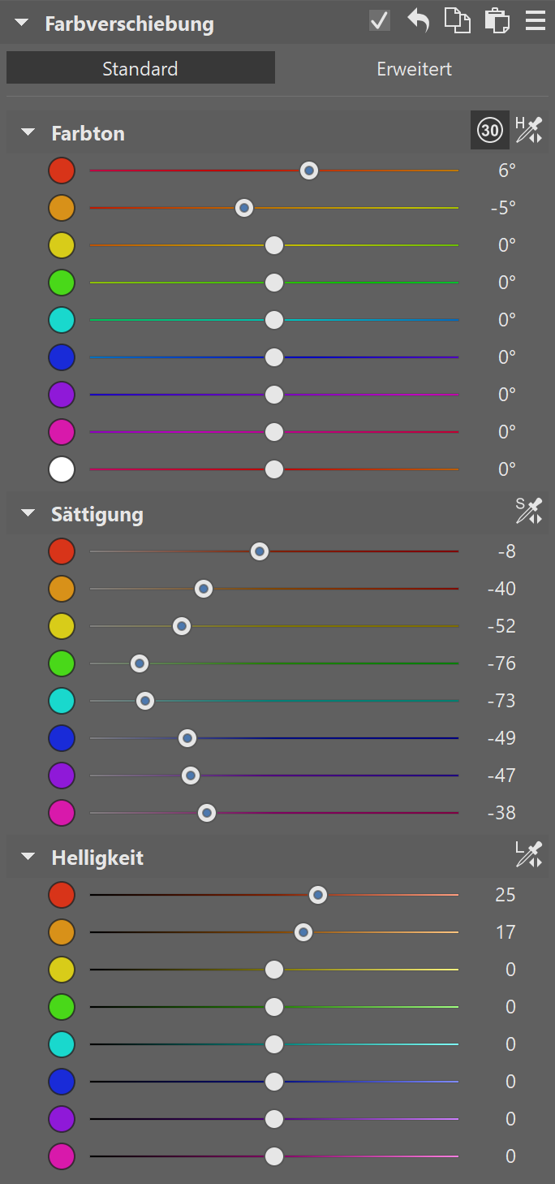Click the orange Helligkeit slider handle
Image resolution: width=555 pixels, height=1184 pixels.
click(x=303, y=932)
